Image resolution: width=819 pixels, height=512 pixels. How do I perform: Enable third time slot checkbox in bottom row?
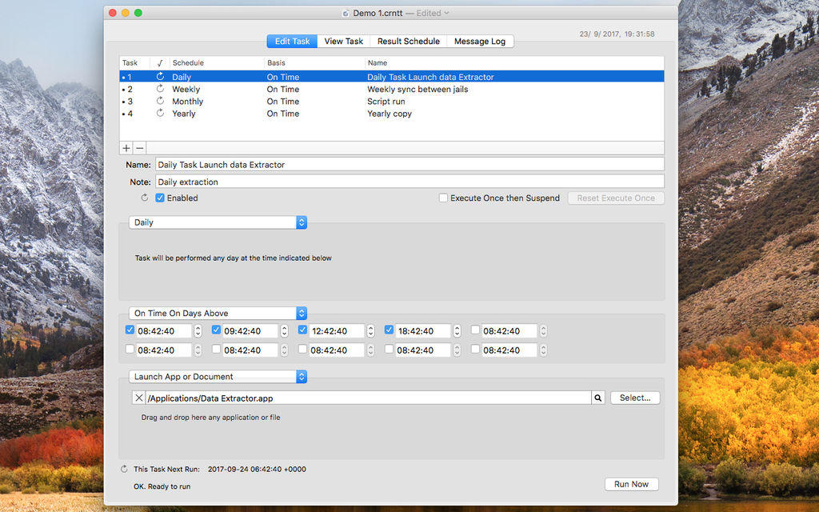pyautogui.click(x=302, y=349)
